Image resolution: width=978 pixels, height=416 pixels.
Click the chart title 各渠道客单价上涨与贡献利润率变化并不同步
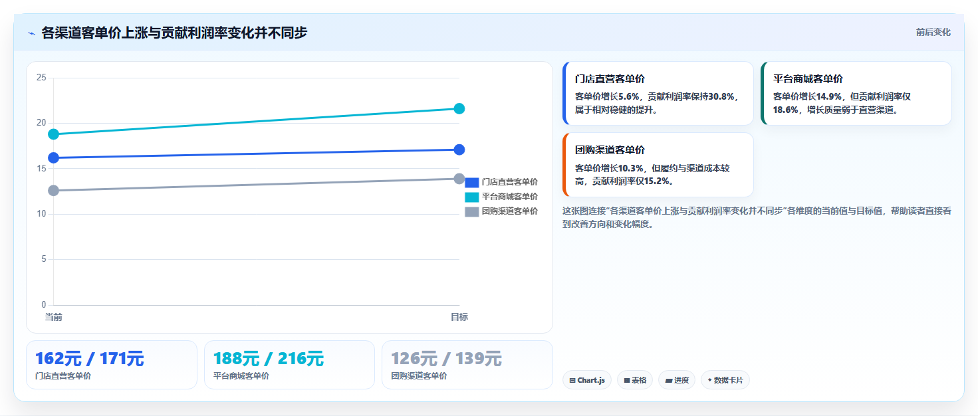coord(174,33)
